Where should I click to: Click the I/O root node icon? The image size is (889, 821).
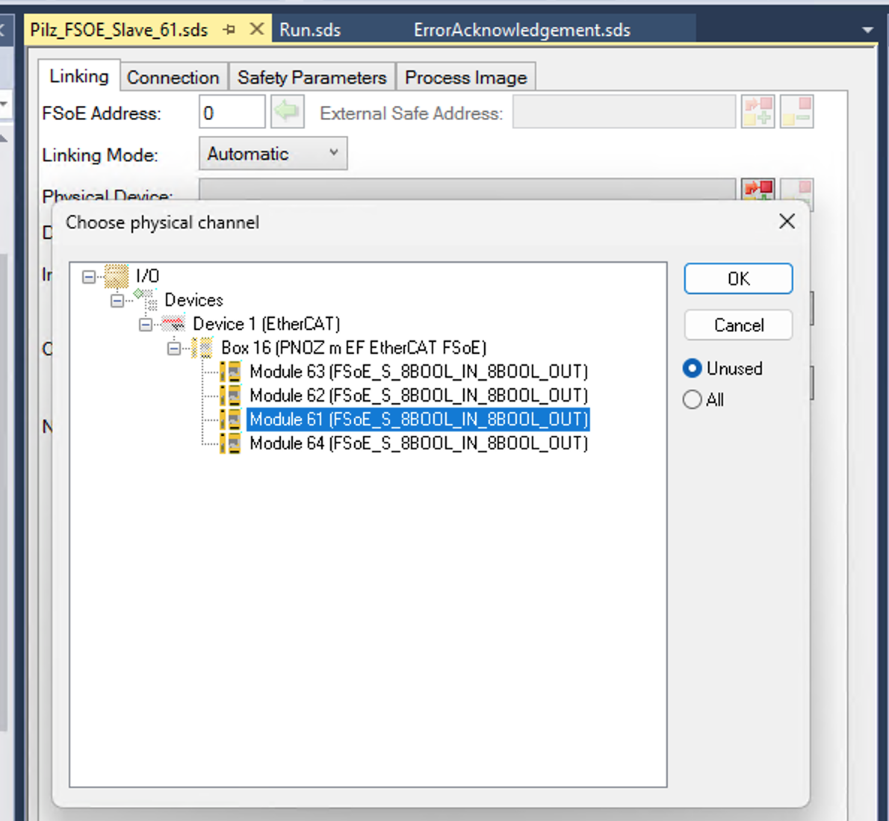117,276
